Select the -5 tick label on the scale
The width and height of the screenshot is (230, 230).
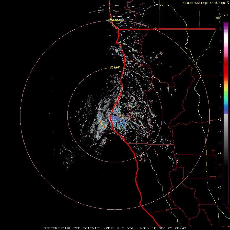pos(220,165)
